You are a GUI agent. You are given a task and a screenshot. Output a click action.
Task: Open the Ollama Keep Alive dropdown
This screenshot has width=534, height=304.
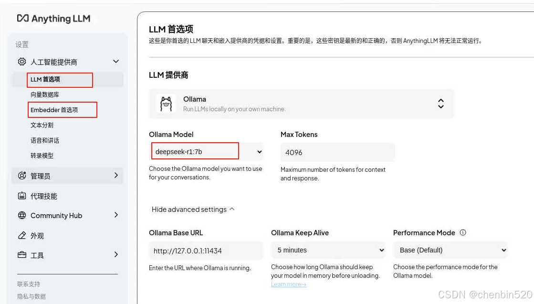pos(328,250)
